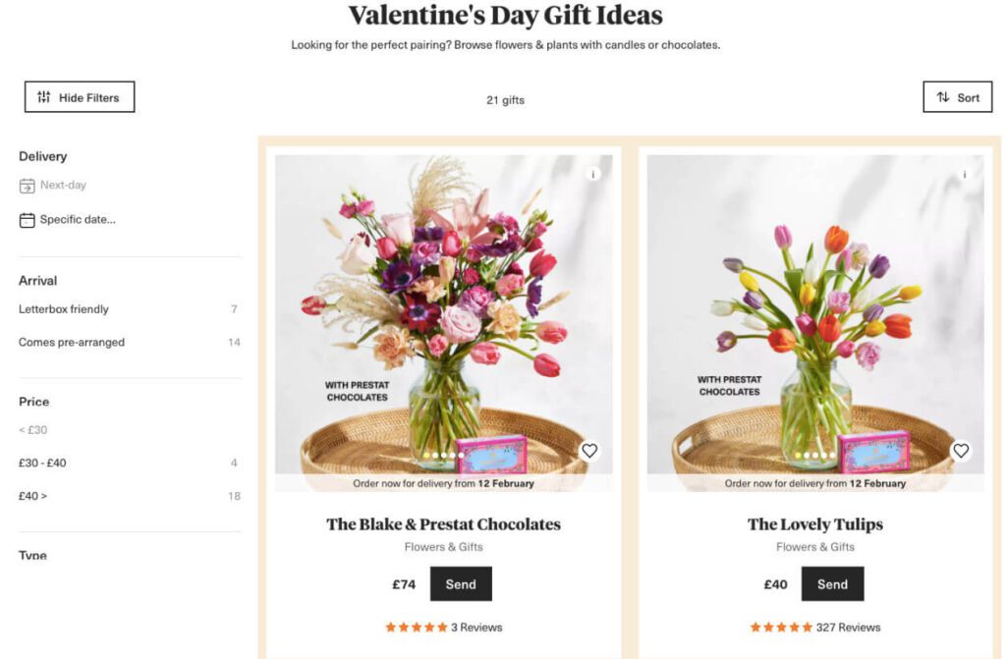1006x659 pixels.
Task: Filter by Letterbox friendly arrival
Action: [x=64, y=309]
